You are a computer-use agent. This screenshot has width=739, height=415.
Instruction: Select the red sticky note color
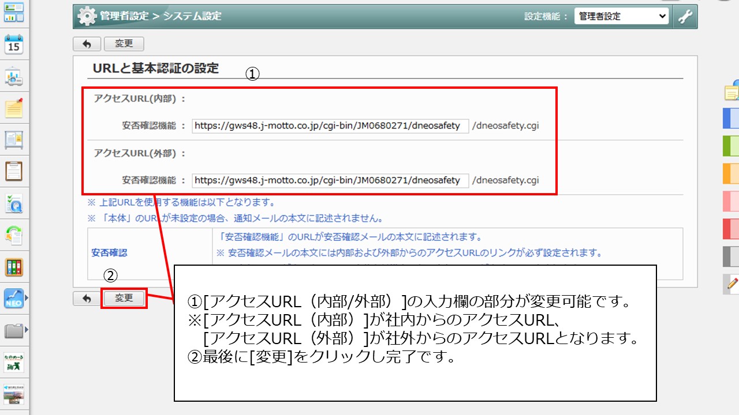click(x=731, y=229)
